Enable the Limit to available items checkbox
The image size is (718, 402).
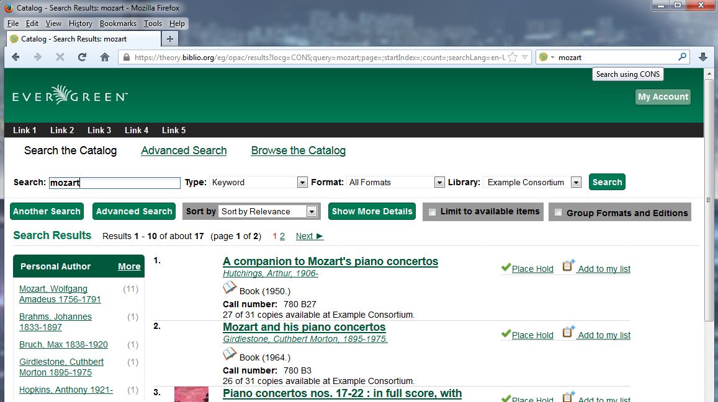tap(432, 212)
